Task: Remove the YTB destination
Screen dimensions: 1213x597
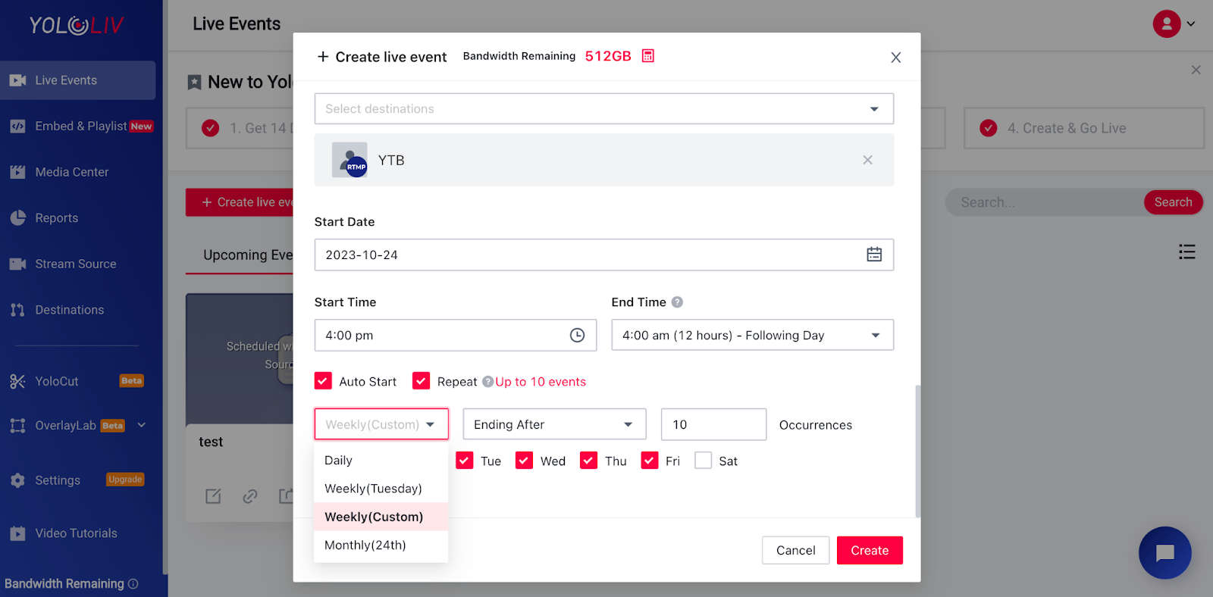Action: click(867, 160)
